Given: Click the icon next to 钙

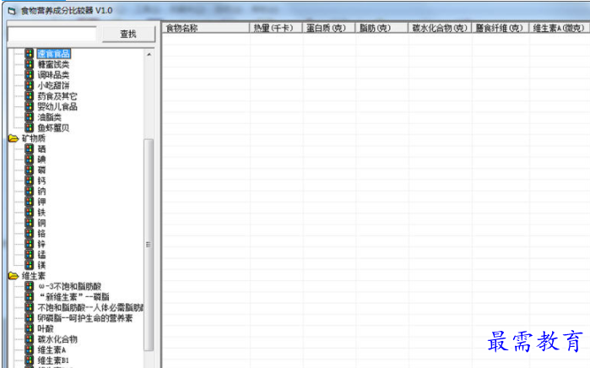Looking at the screenshot, I should coord(30,181).
